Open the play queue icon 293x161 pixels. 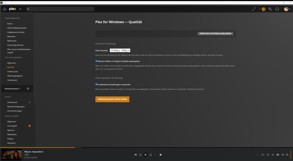(x=283, y=155)
